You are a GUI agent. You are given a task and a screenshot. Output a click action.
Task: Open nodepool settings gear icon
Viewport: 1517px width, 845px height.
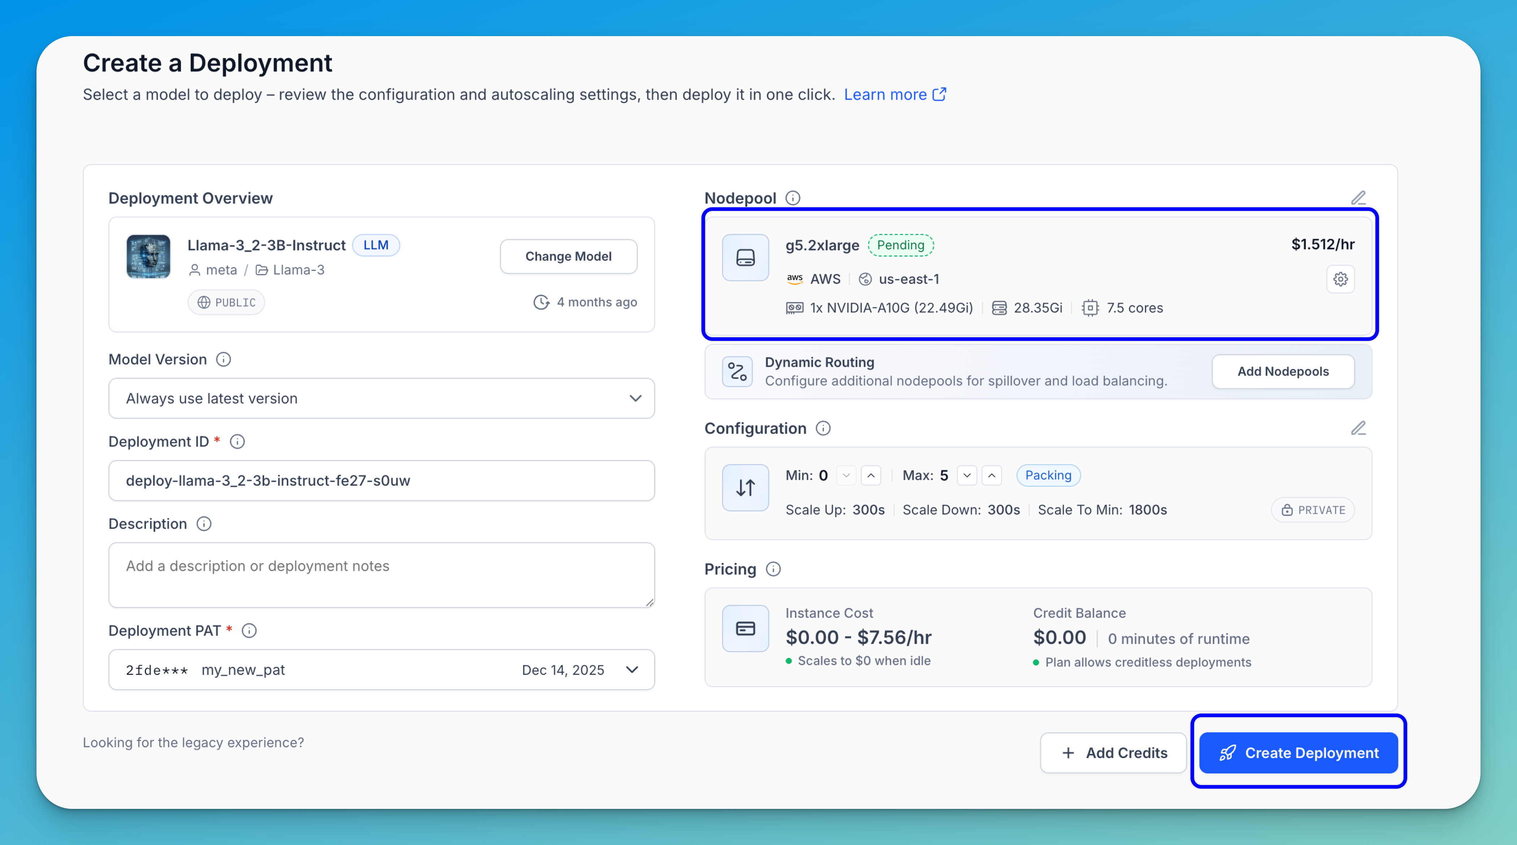pos(1340,279)
